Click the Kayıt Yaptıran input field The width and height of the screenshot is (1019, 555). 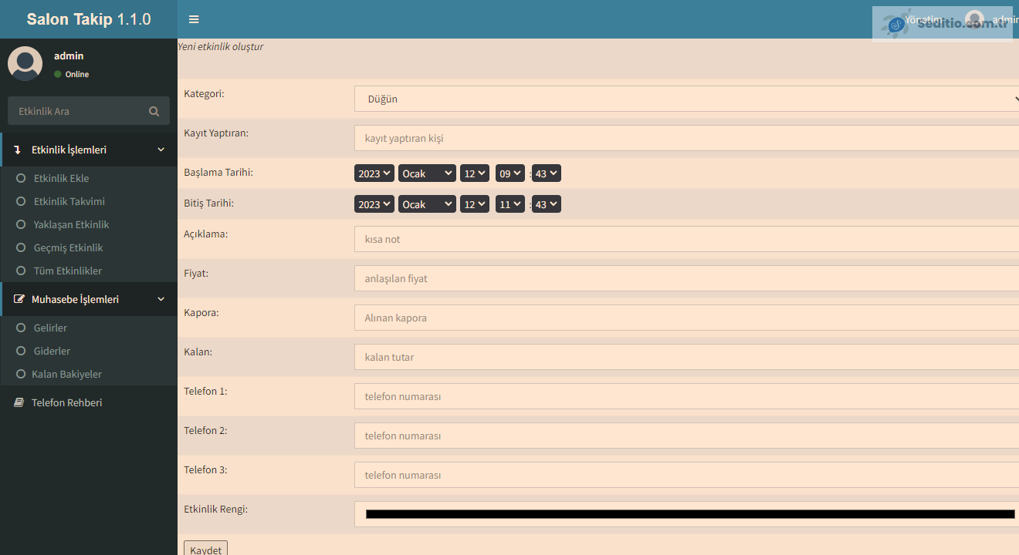coord(686,138)
